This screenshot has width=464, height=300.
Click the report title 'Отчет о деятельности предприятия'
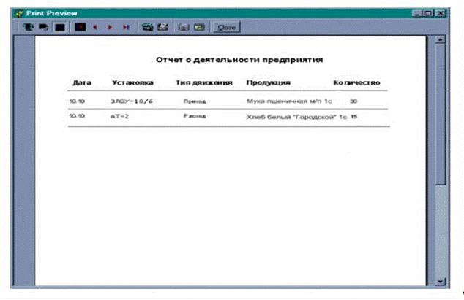[x=239, y=60]
